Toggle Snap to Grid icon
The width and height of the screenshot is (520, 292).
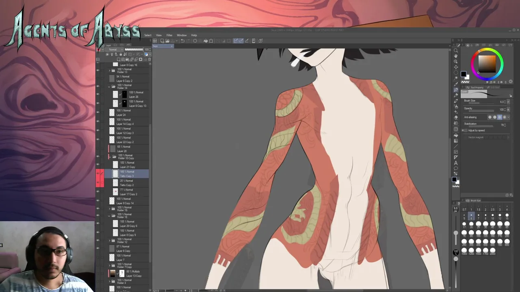(x=247, y=41)
